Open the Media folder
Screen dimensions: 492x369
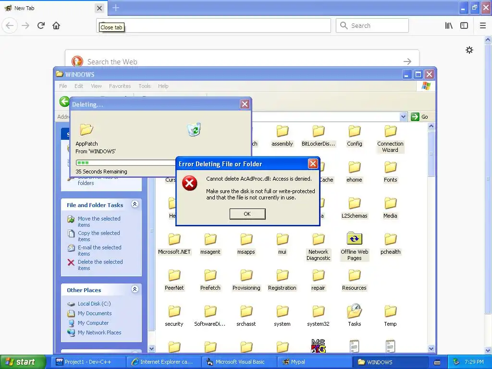click(390, 208)
